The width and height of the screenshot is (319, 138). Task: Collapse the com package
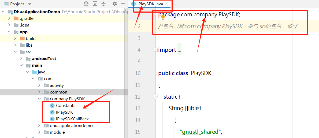pyautogui.click(x=33, y=79)
